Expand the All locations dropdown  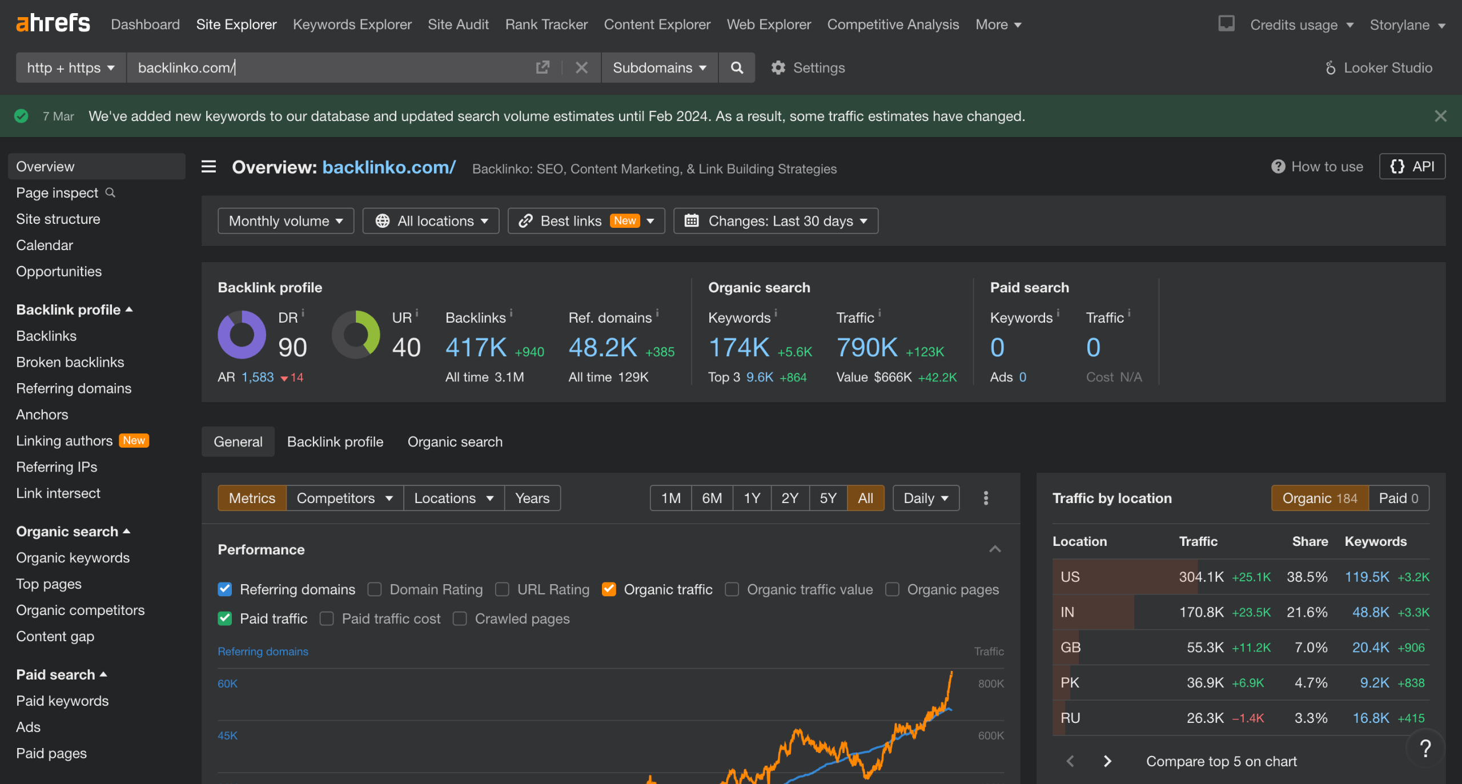431,221
